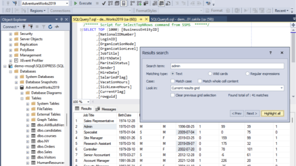This screenshot has height=166, width=296.
Task: Close the Results search dialog
Action: click(282, 53)
